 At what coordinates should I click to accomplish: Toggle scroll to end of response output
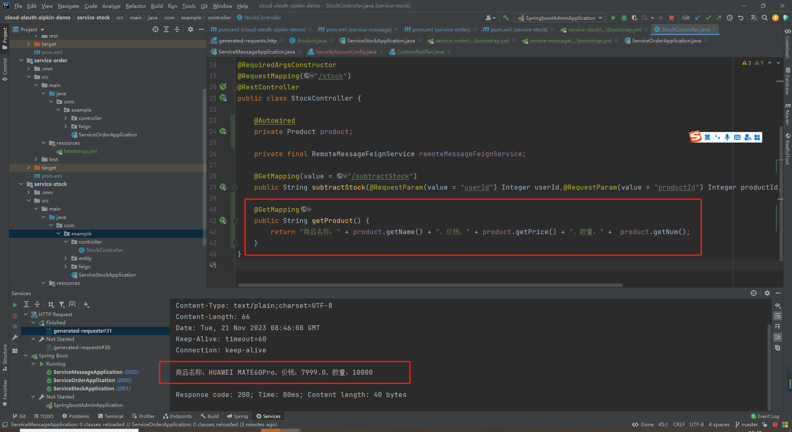(x=778, y=337)
